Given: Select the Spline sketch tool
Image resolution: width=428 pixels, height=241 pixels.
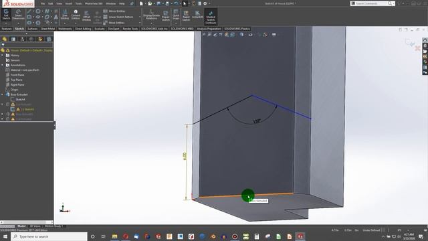Looking at the screenshot, I should (x=47, y=11).
